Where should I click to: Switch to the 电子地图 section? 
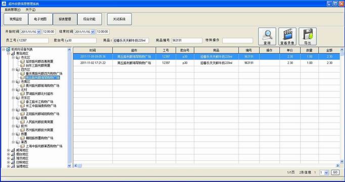point(40,19)
